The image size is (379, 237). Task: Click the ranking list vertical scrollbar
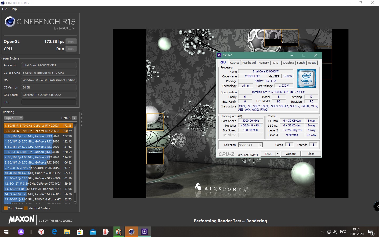point(75,160)
